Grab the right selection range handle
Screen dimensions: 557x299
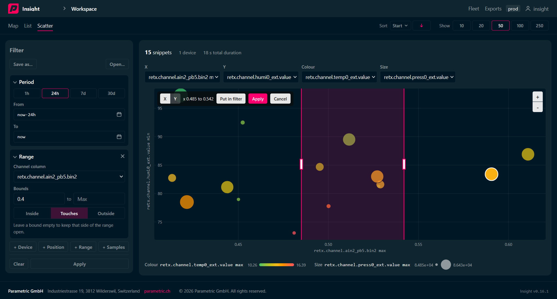coord(404,164)
